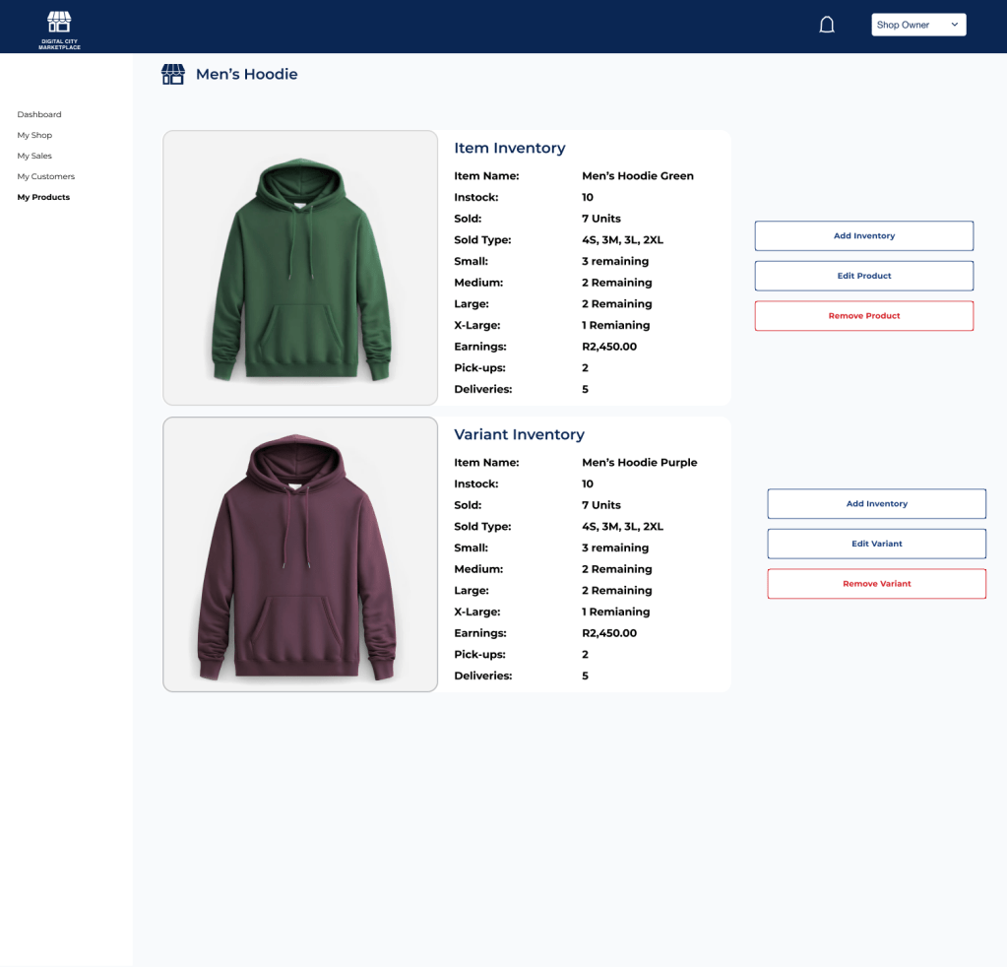Click the red Remove Variant button
Screen dimensions: 1007x967
point(876,584)
